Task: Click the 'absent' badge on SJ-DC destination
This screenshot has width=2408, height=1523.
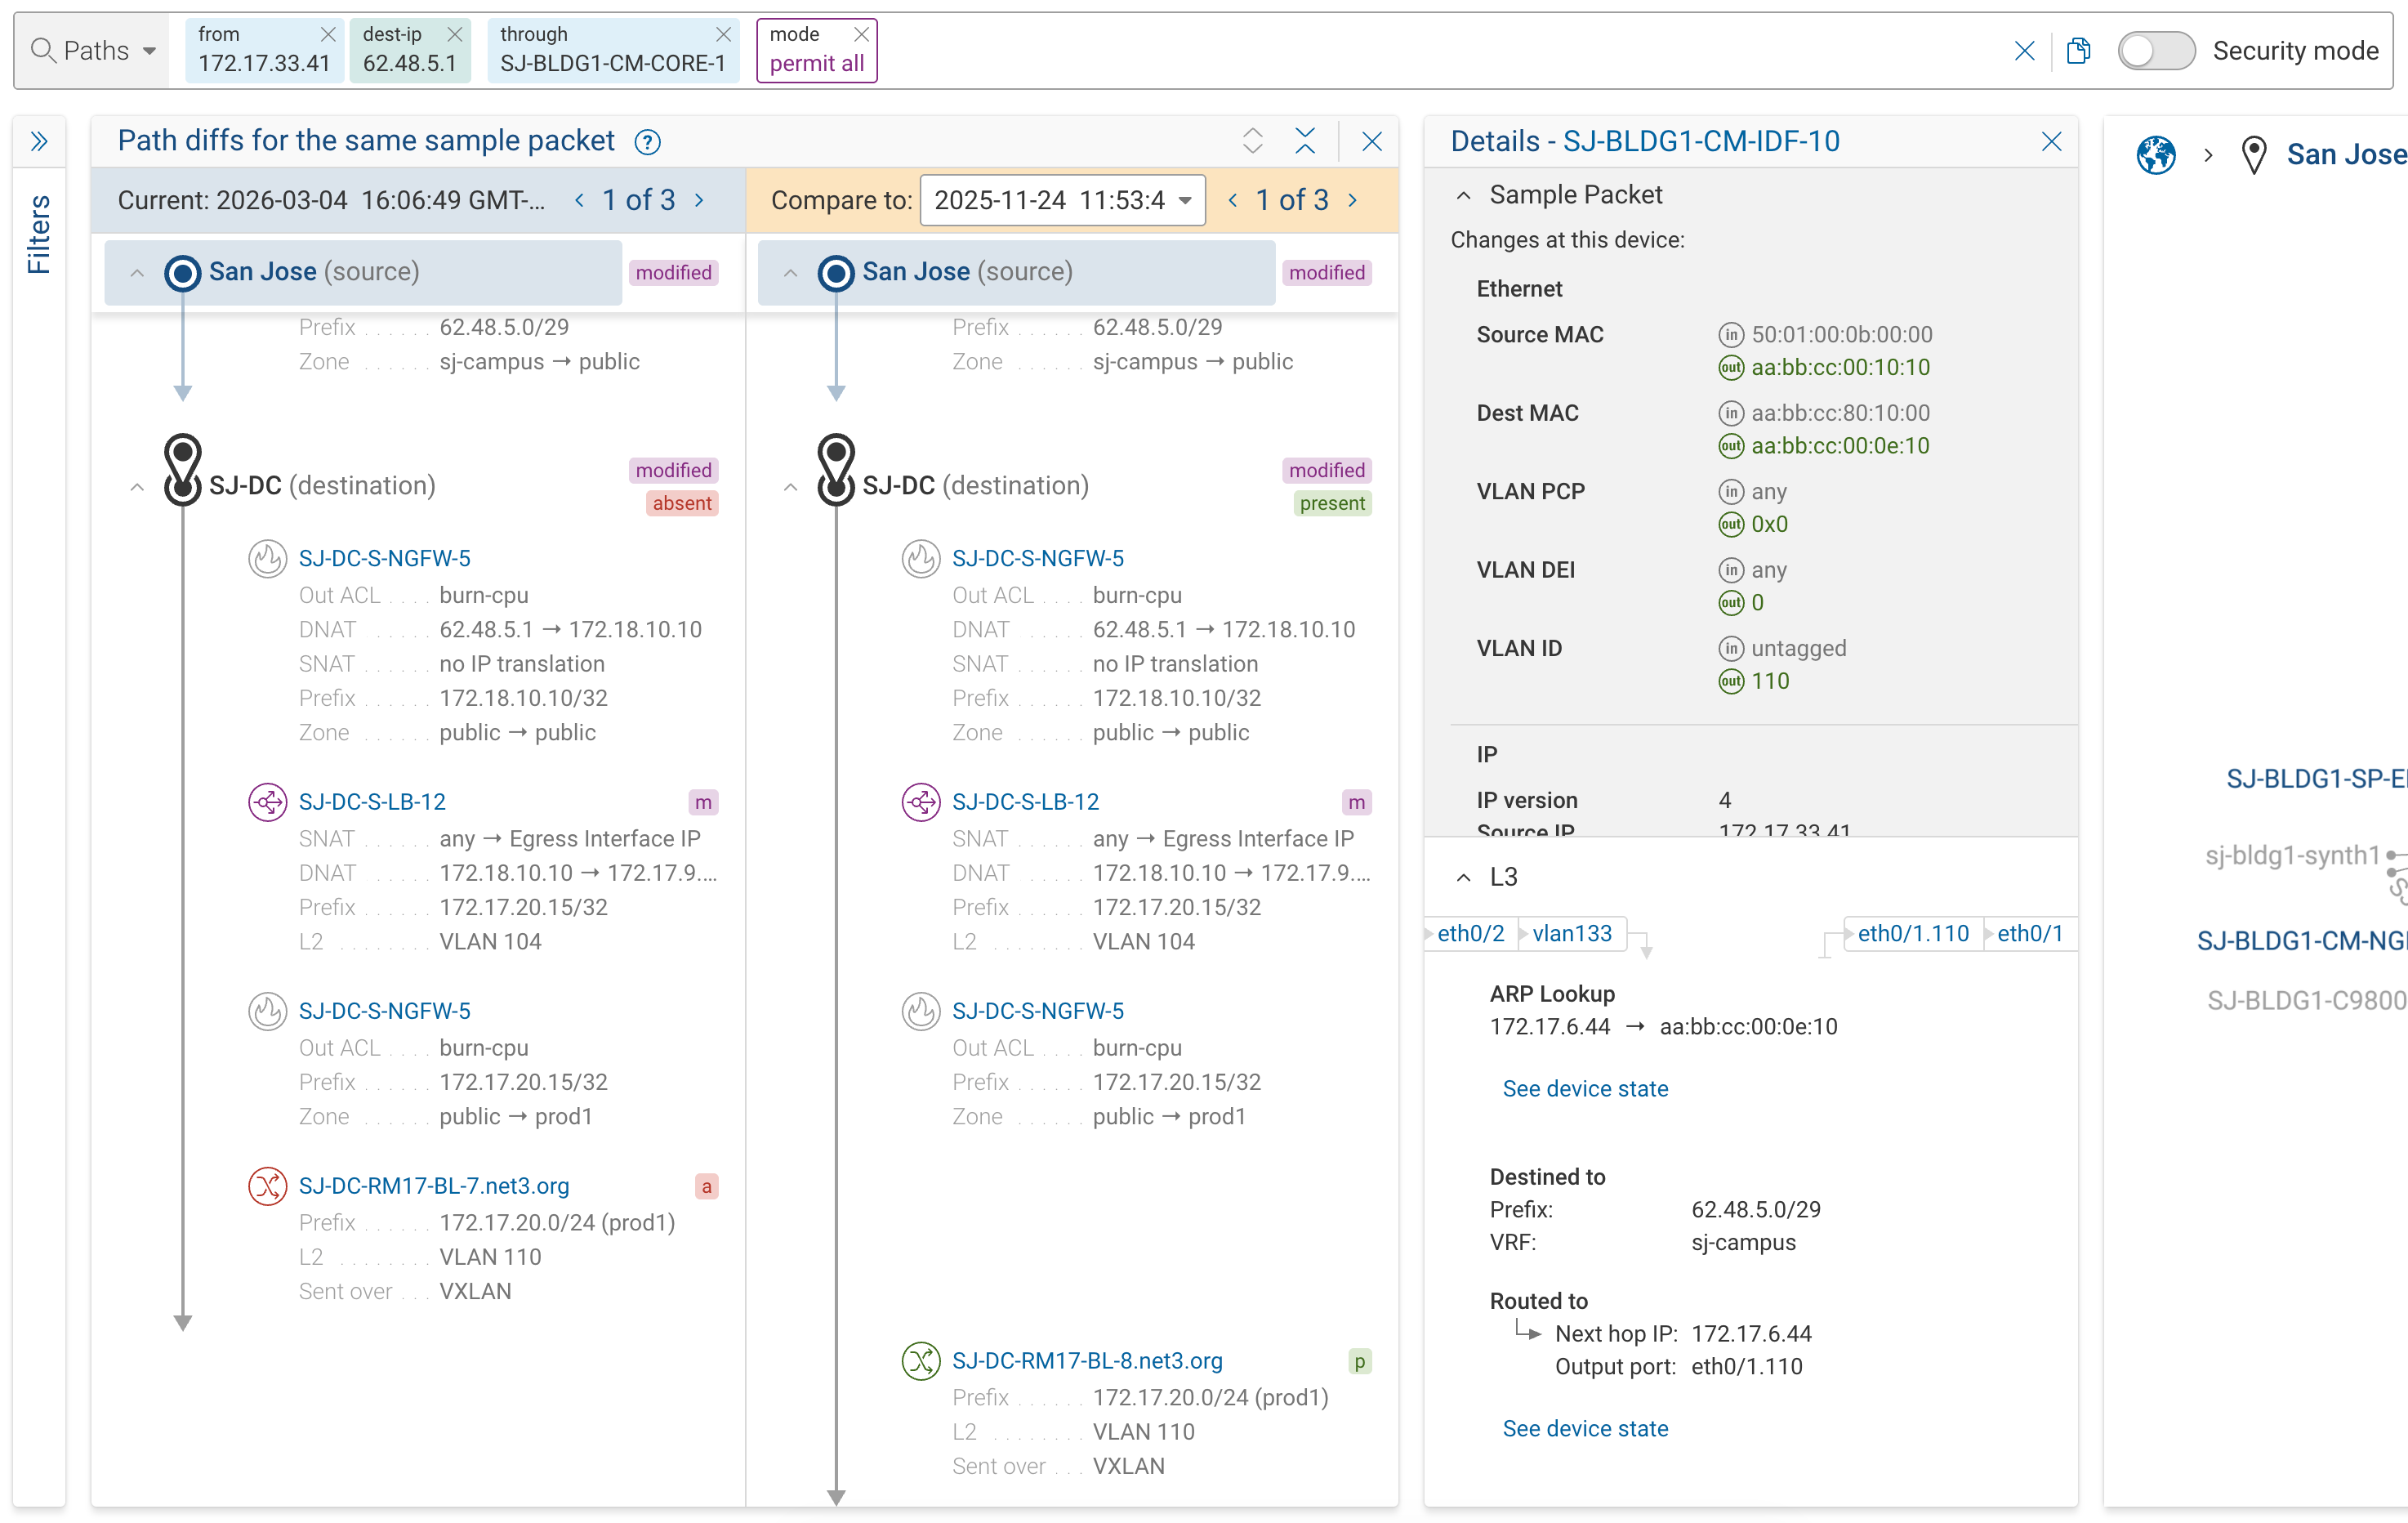Action: (682, 503)
